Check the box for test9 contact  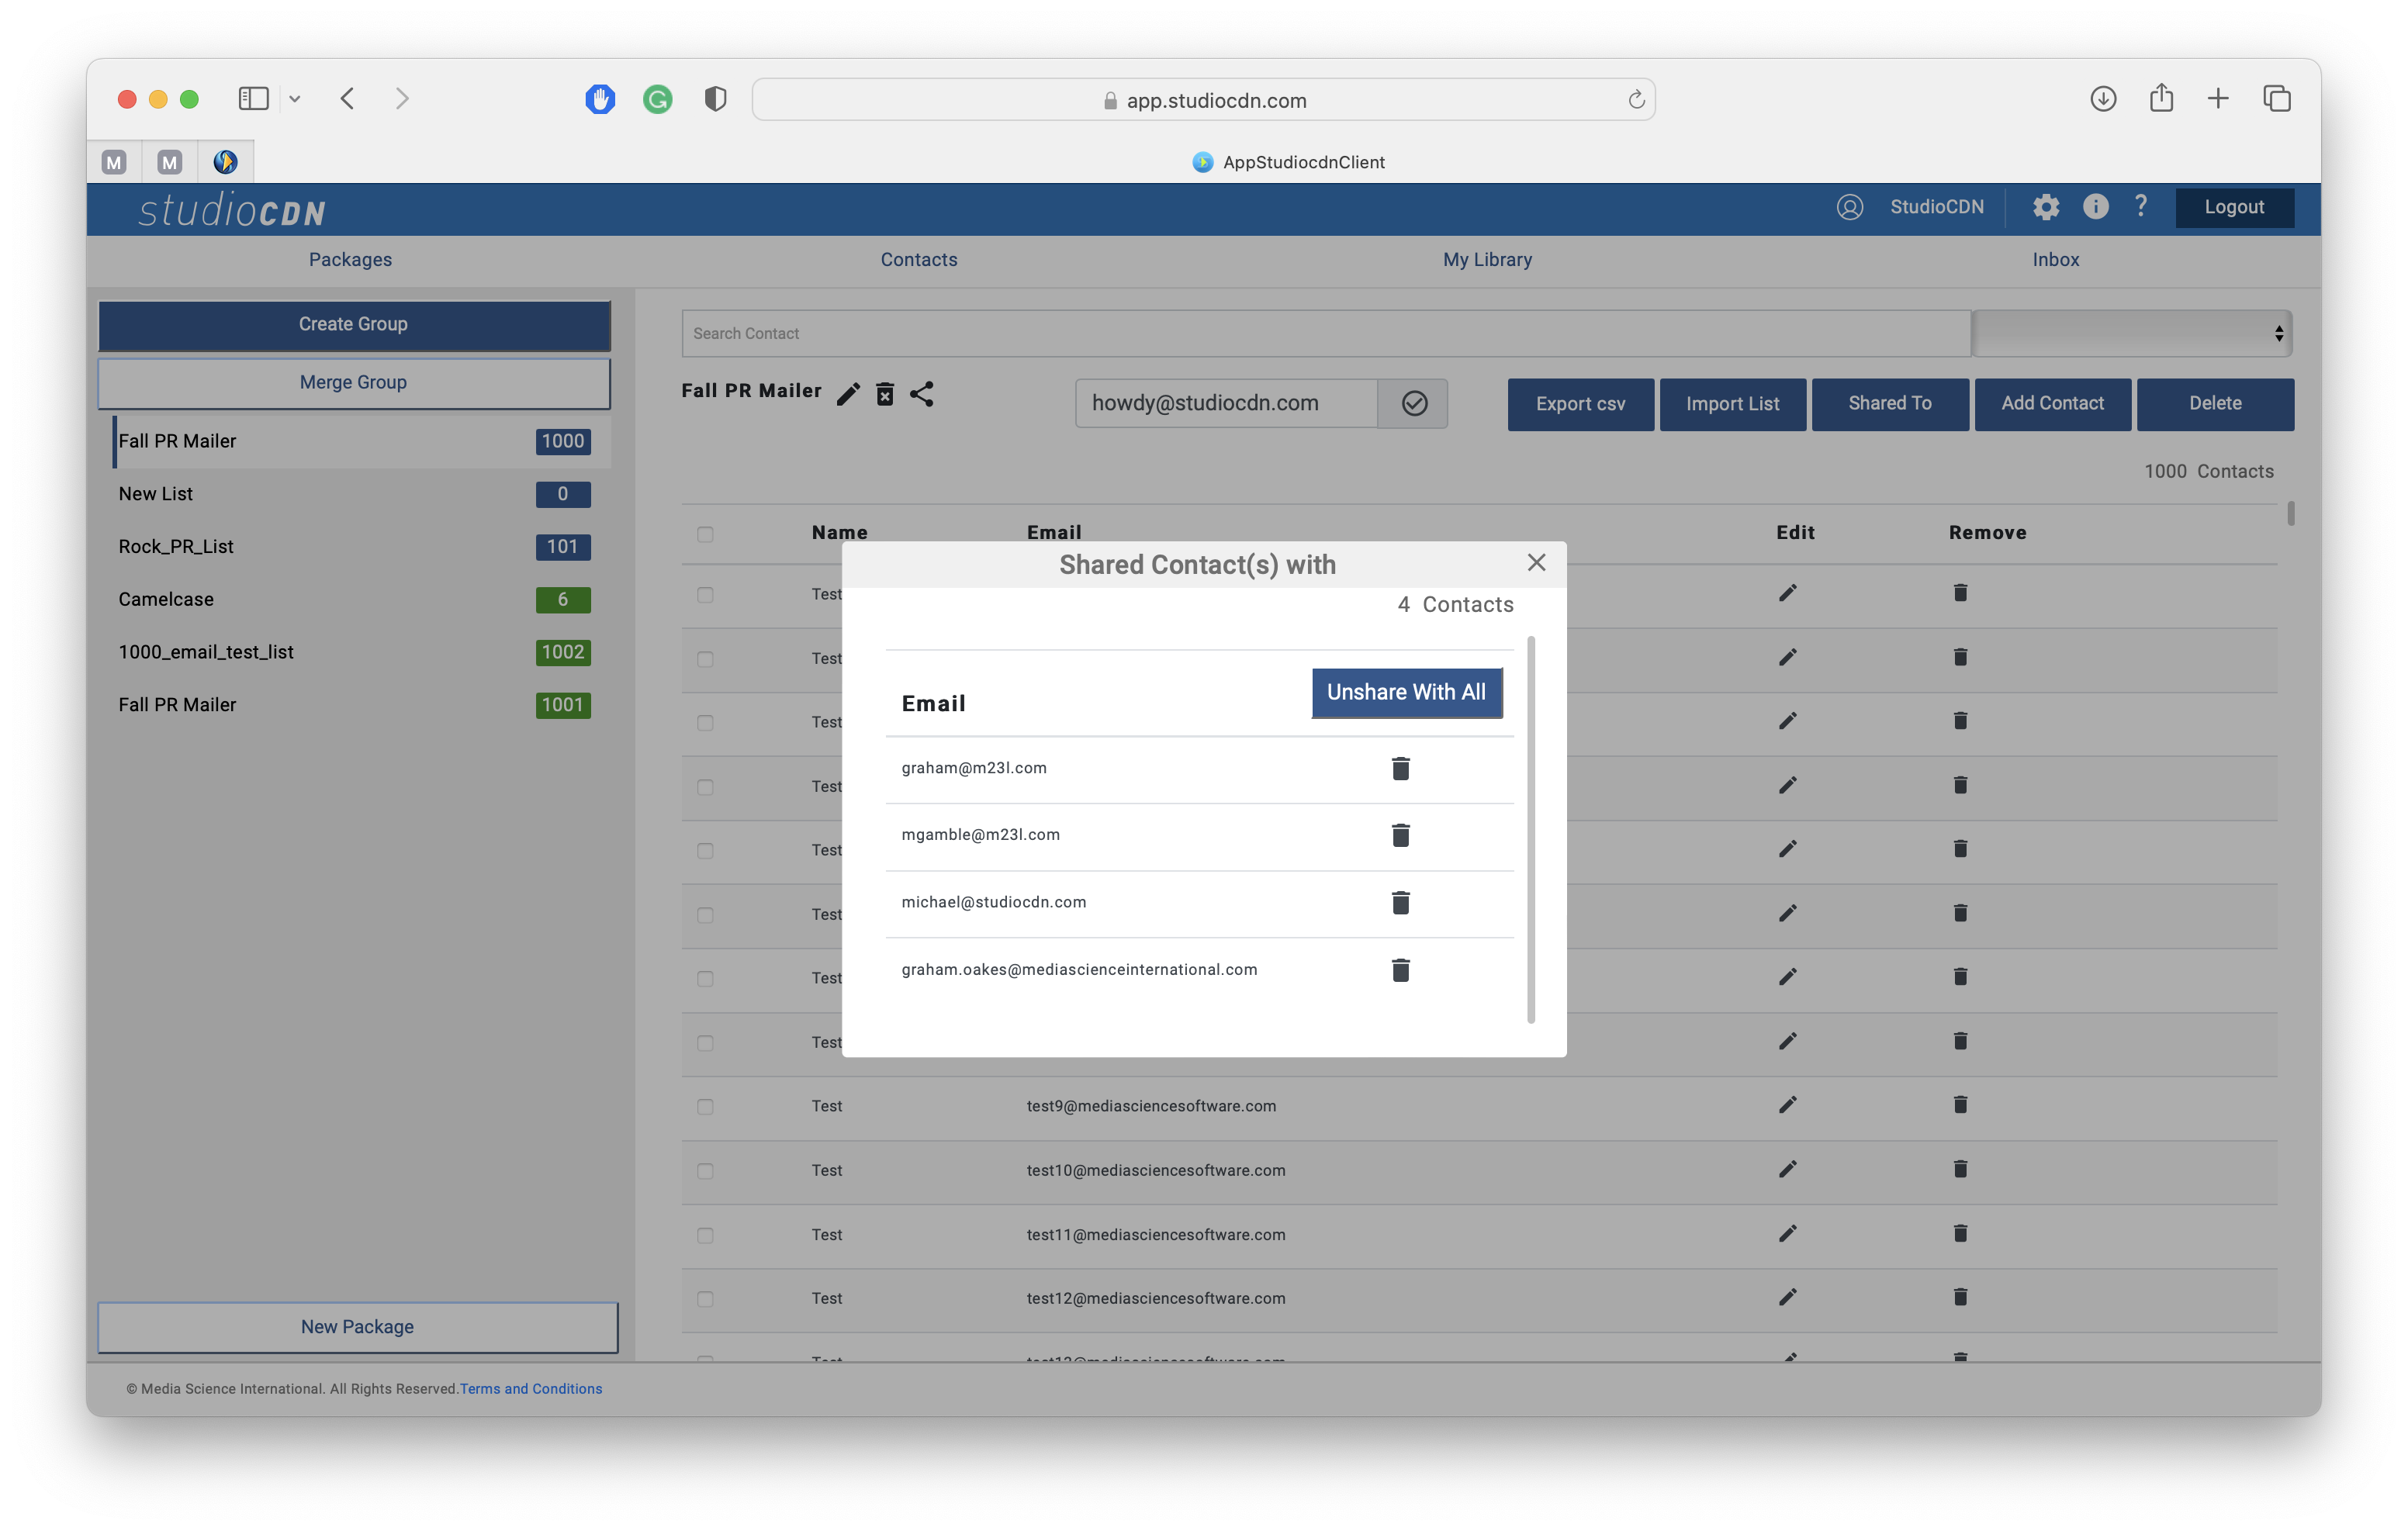(705, 1107)
